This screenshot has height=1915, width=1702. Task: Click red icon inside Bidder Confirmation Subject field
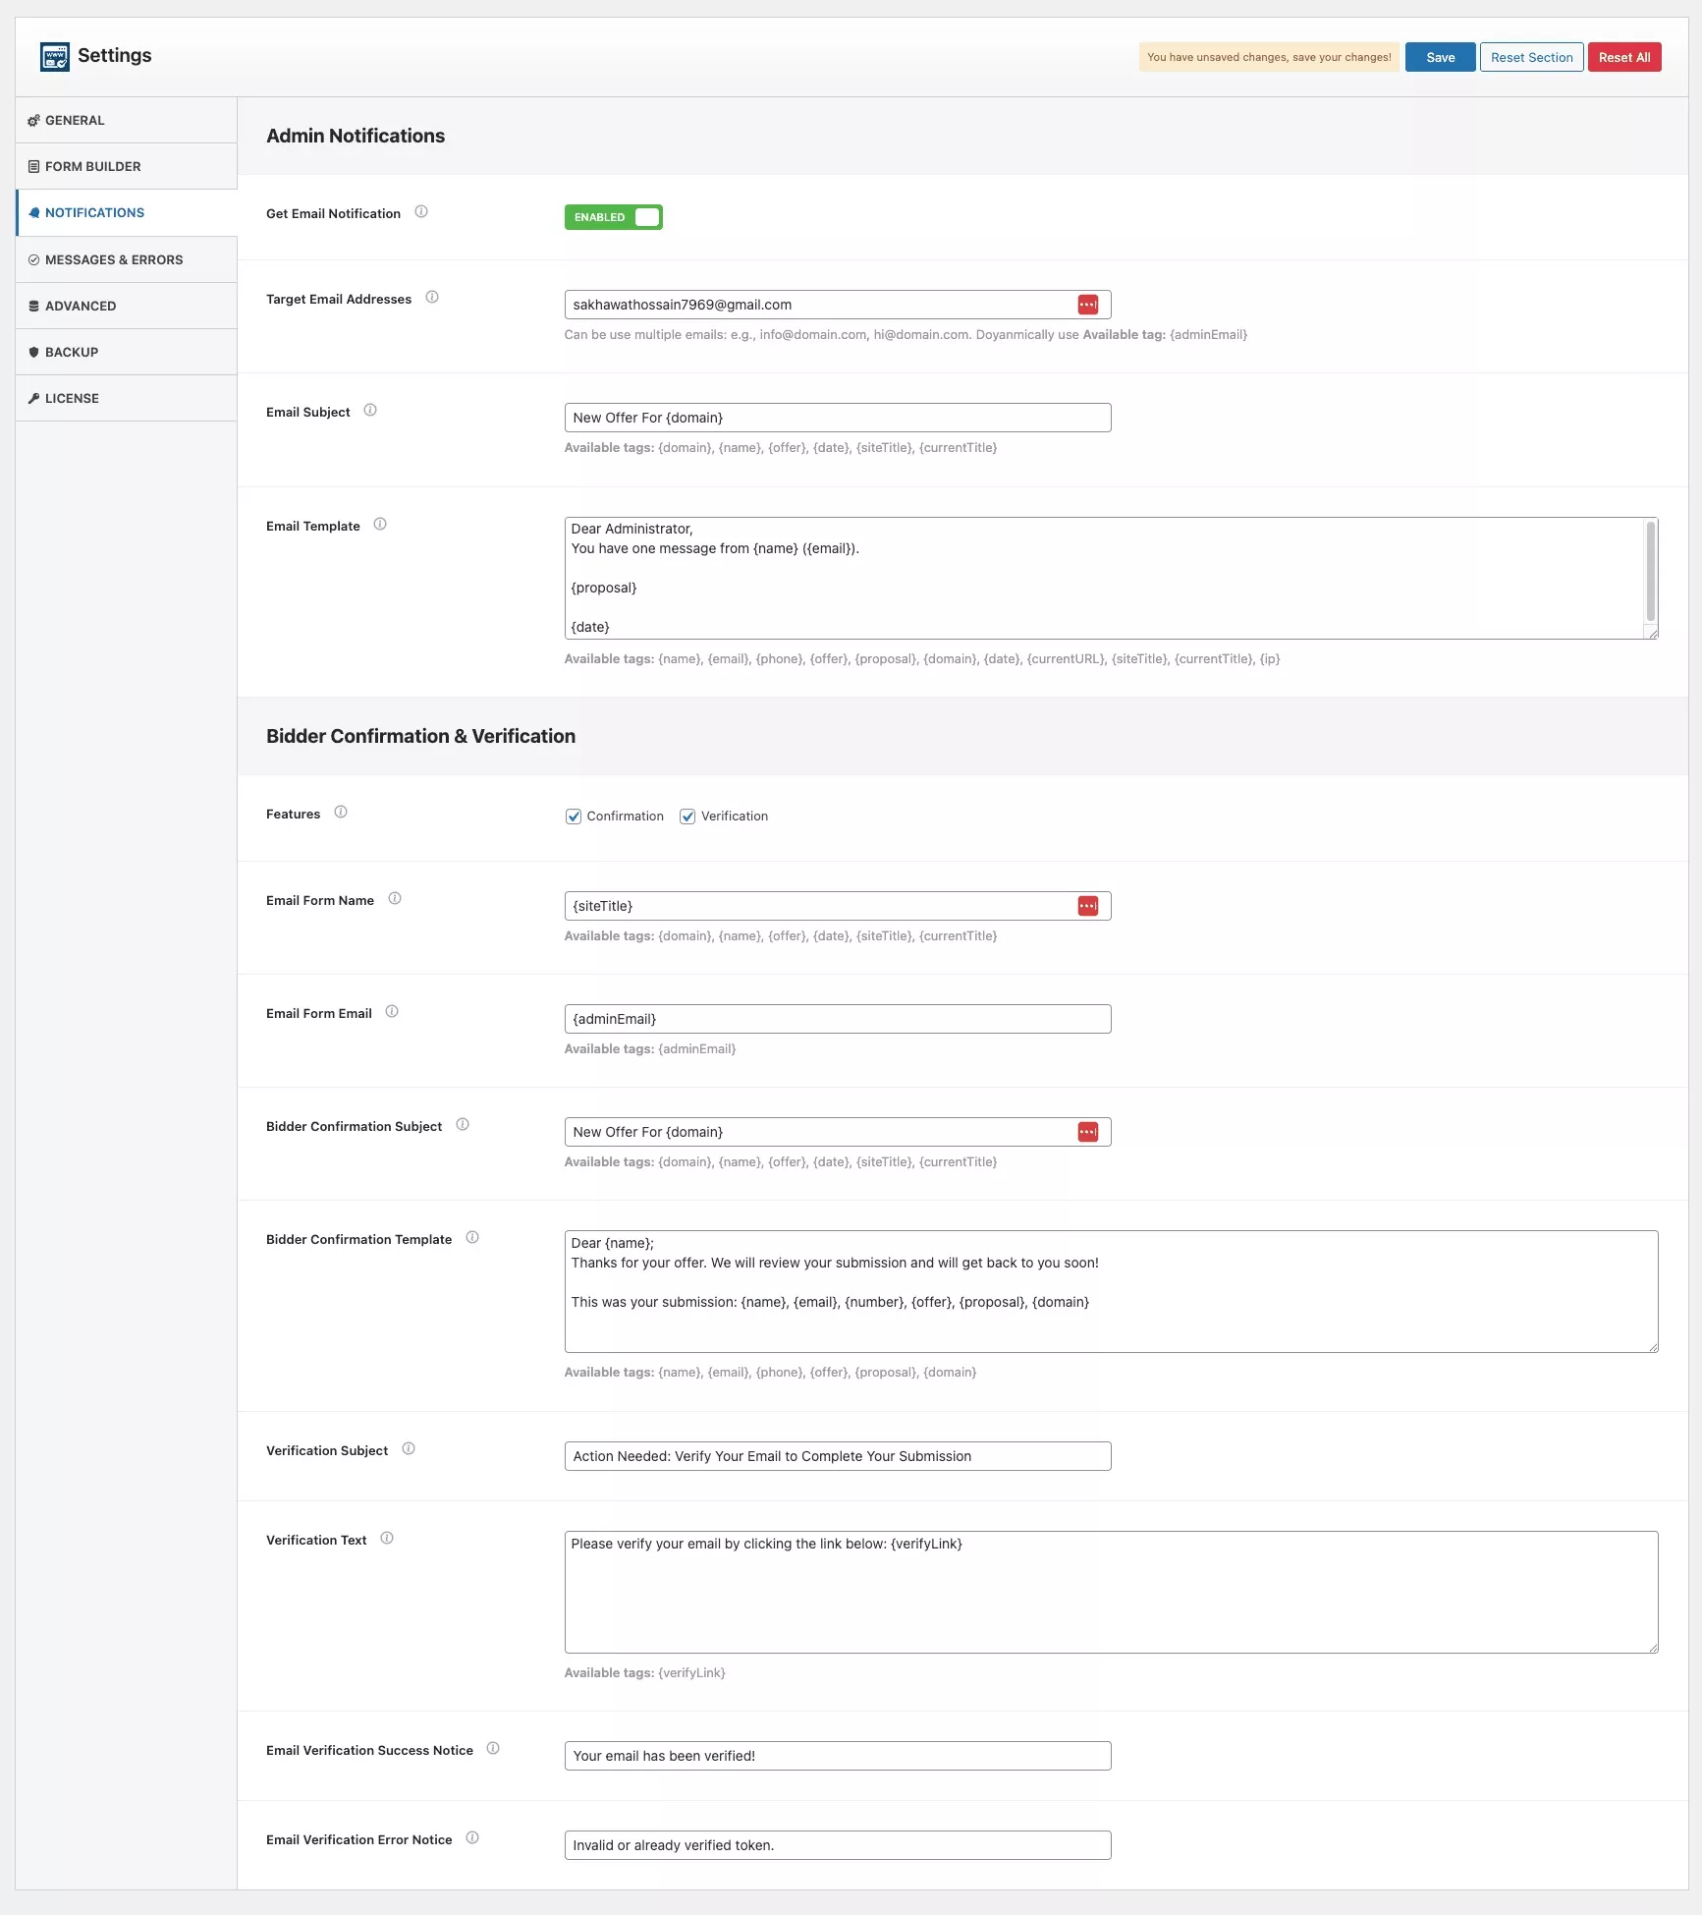[x=1087, y=1132]
